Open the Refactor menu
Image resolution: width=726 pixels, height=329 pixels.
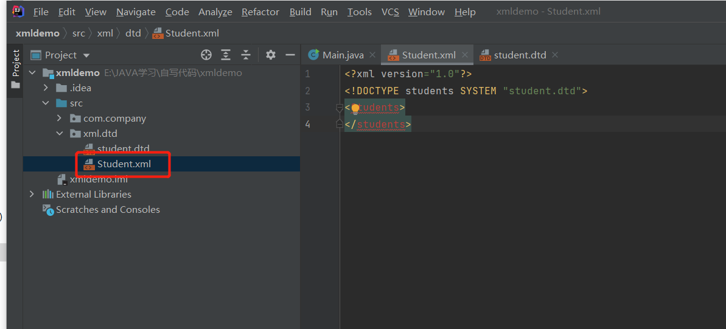tap(260, 12)
